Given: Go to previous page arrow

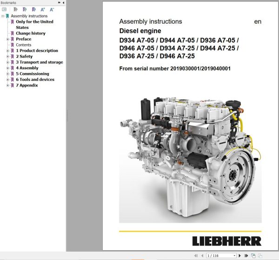Looking at the screenshot, I should tap(202, 256).
